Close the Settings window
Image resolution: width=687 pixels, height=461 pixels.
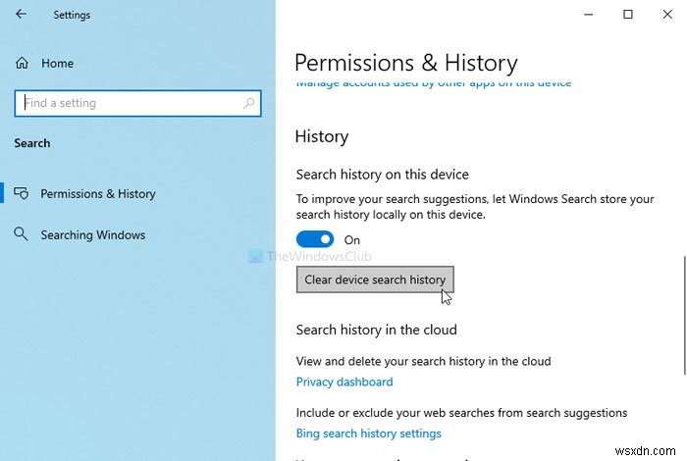(x=667, y=15)
